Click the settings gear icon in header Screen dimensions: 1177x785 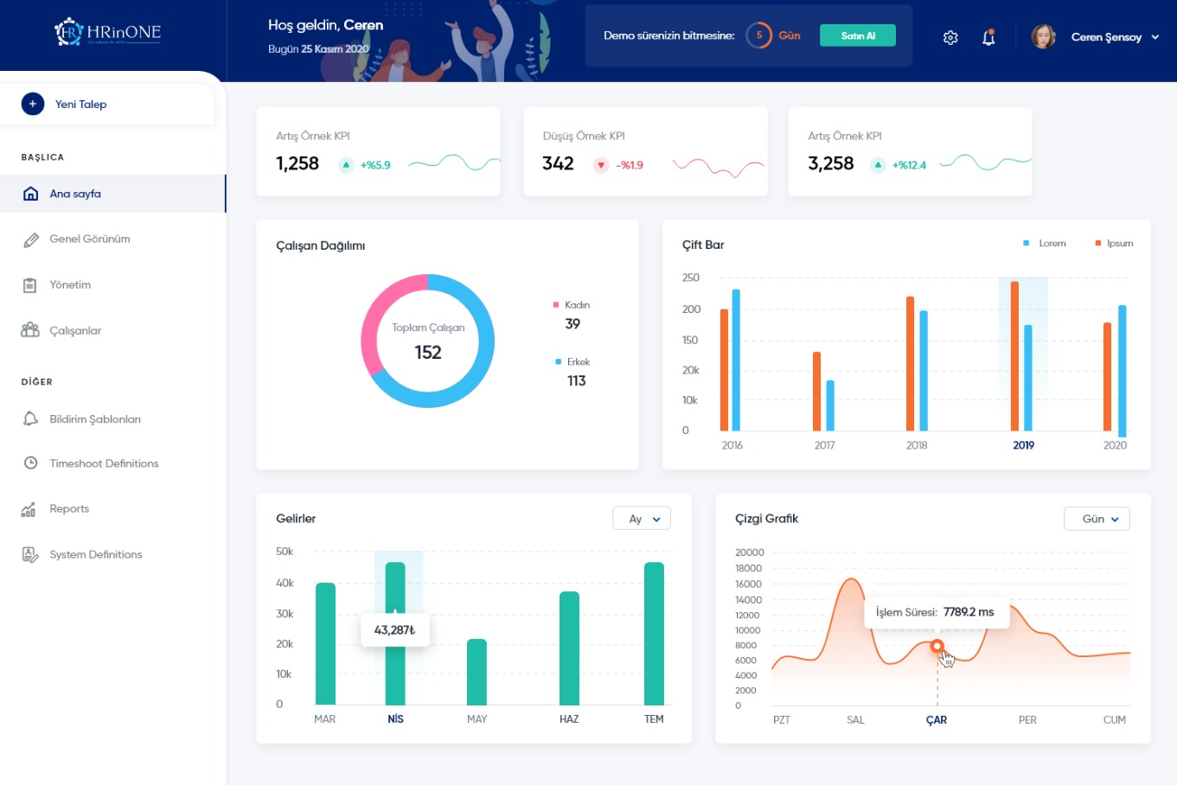[950, 37]
